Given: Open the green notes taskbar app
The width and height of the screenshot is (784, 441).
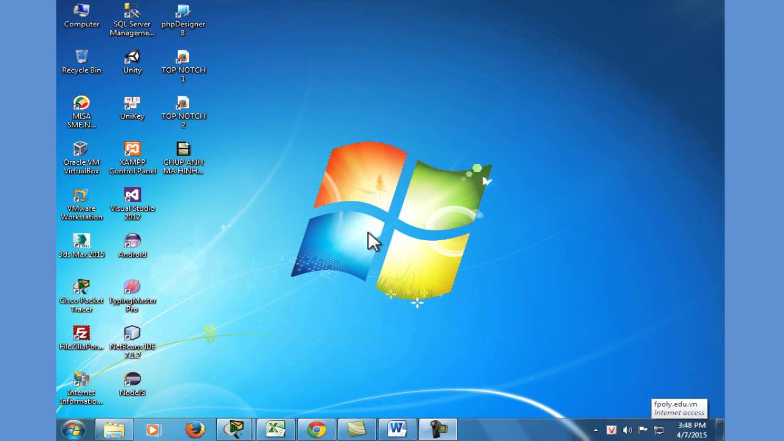Looking at the screenshot, I should pyautogui.click(x=356, y=430).
